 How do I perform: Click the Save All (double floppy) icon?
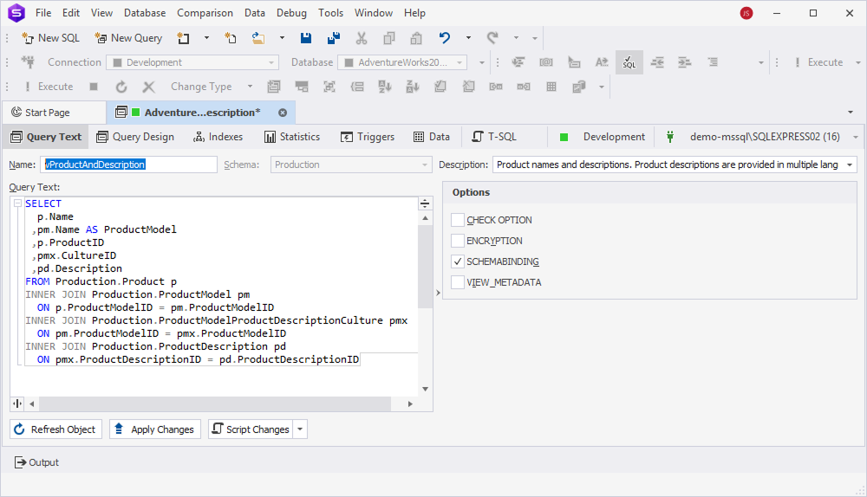pyautogui.click(x=334, y=38)
